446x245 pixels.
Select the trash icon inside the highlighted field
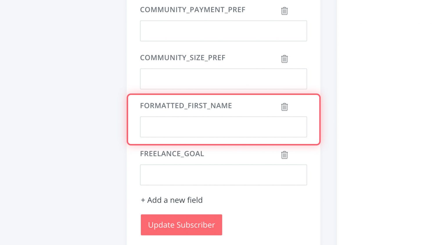coord(284,107)
